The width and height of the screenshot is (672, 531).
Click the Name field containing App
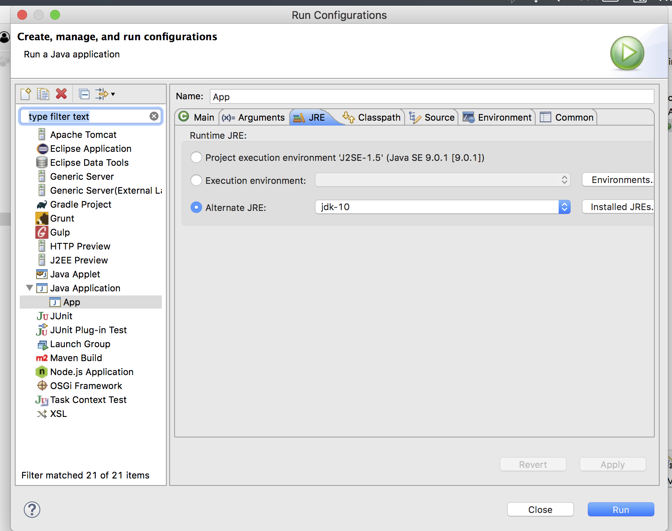point(432,96)
